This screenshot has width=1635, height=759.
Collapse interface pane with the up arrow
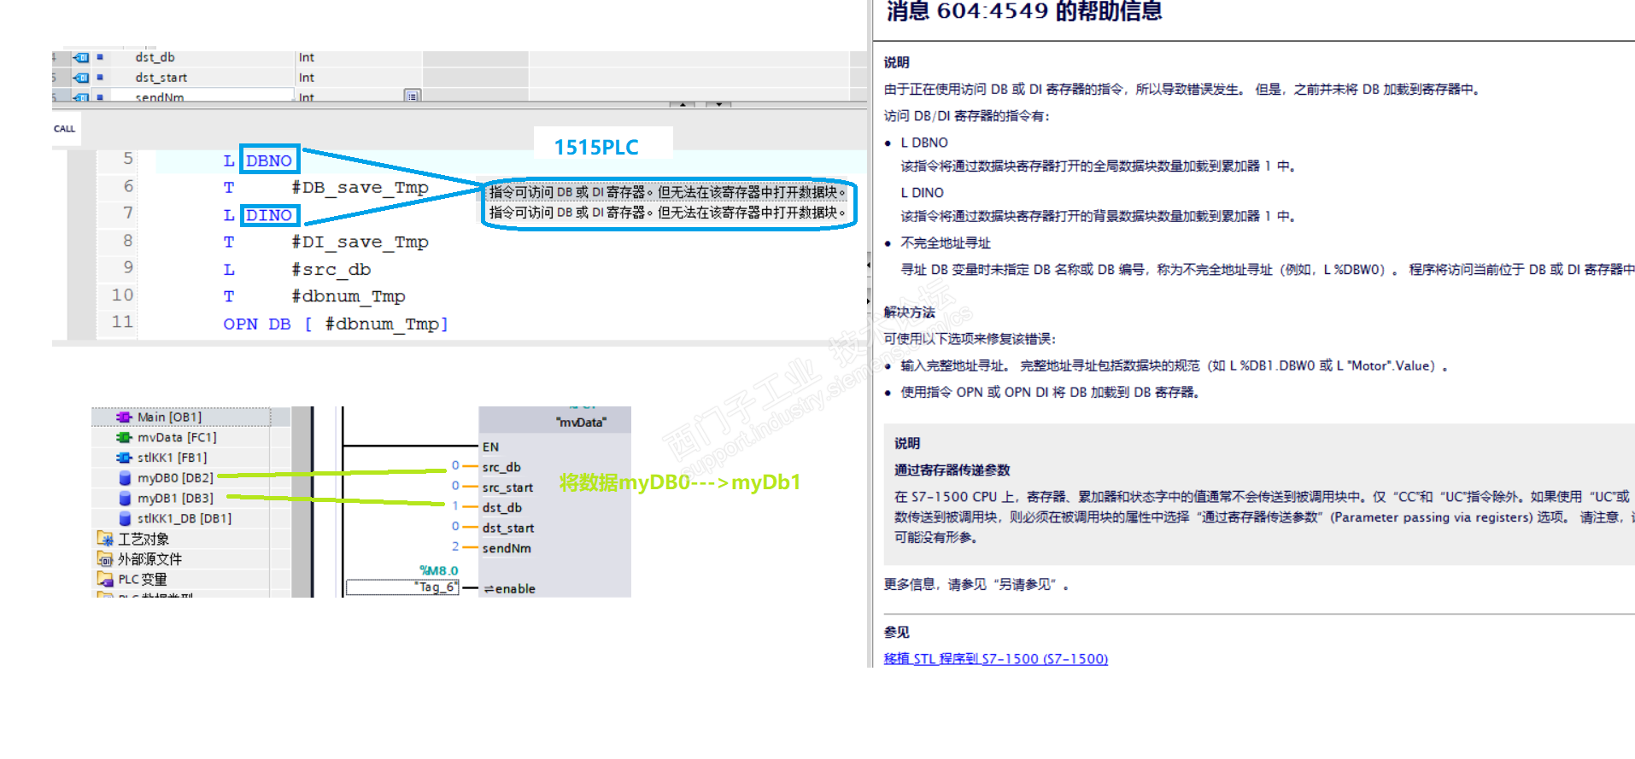coord(682,104)
